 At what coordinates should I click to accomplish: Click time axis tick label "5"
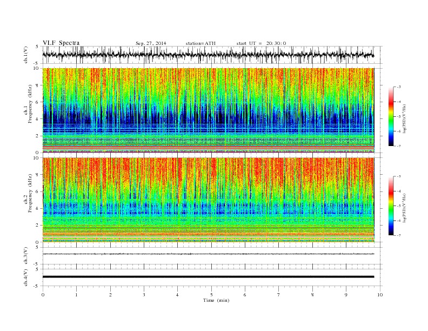pyautogui.click(x=211, y=295)
